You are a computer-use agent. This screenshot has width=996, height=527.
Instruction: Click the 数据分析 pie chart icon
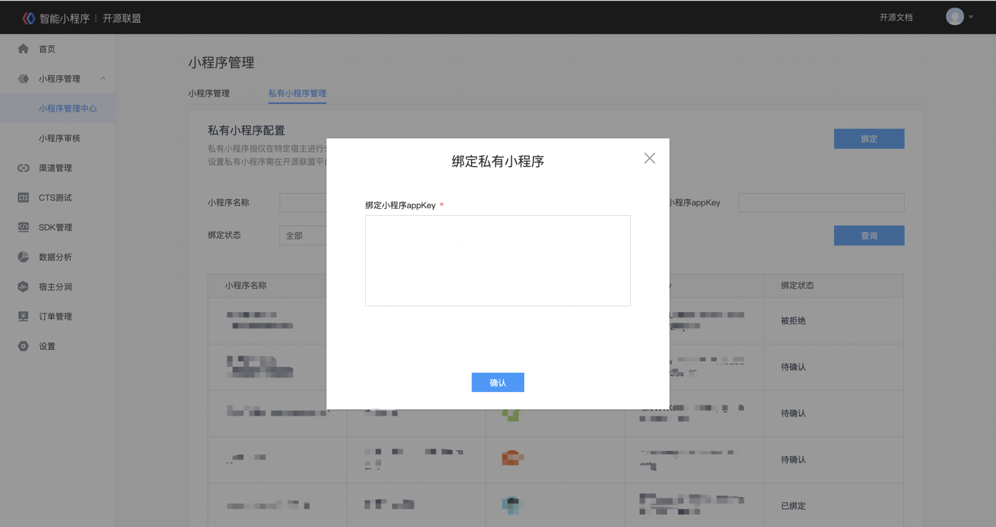pos(24,257)
